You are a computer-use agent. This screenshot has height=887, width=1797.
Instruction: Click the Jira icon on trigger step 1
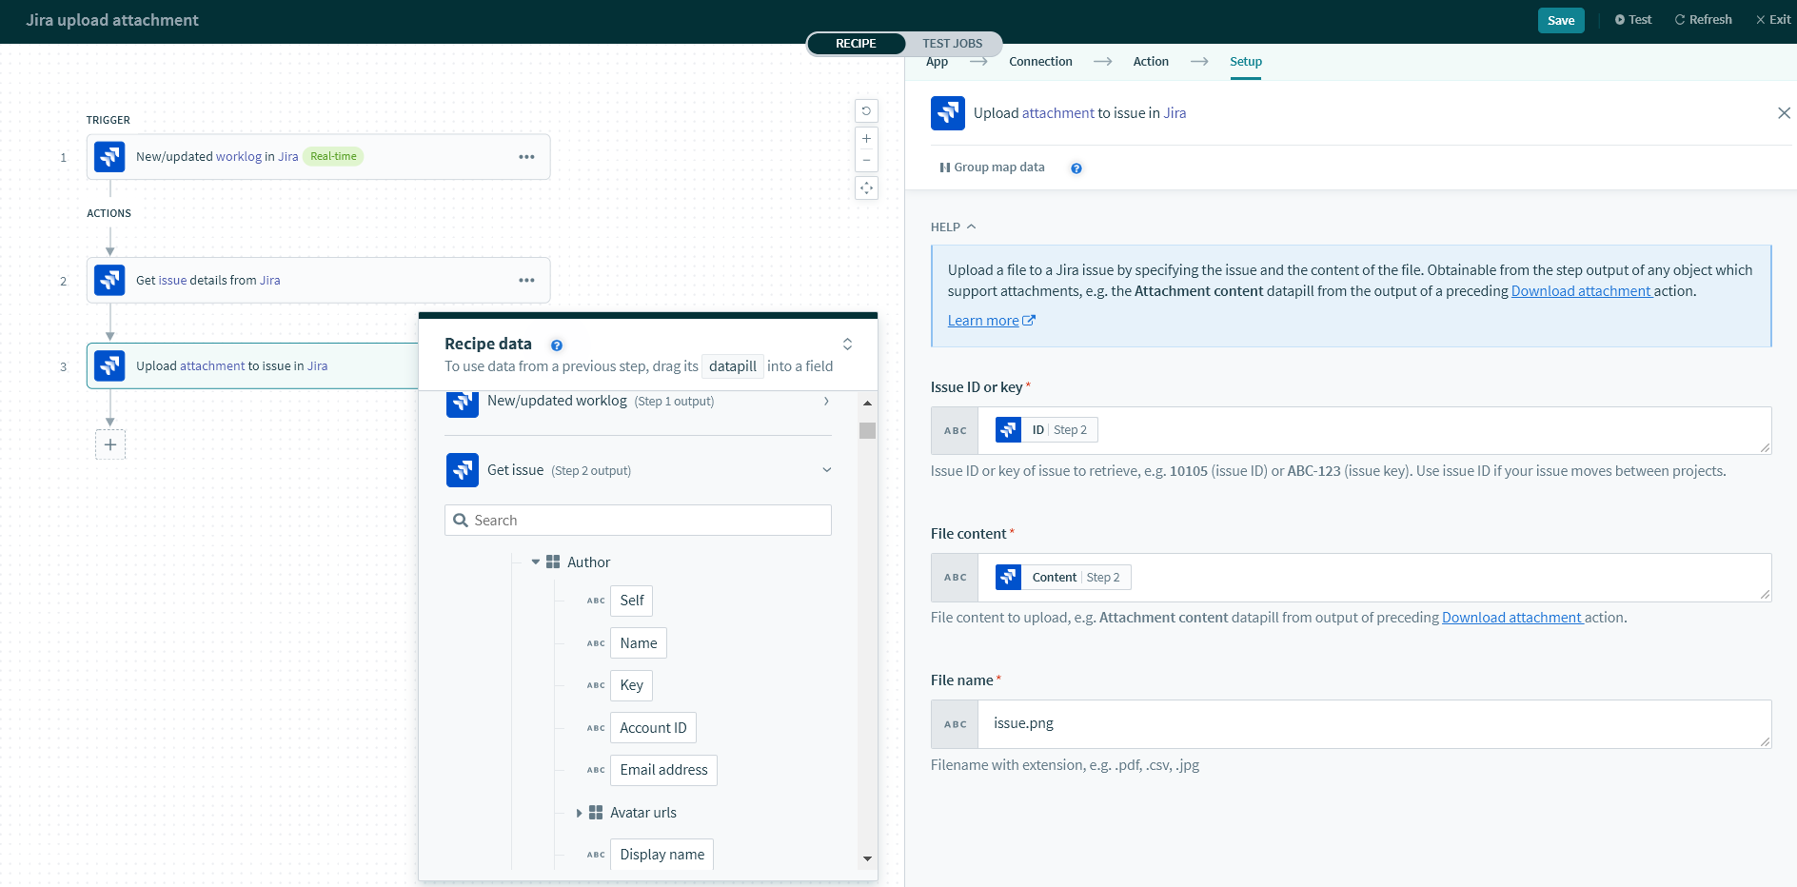tap(109, 157)
